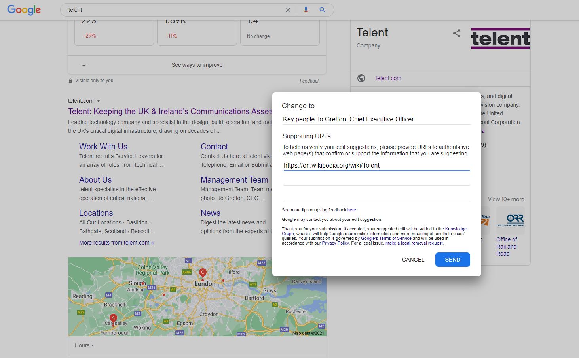Open the telent.com result dropdown arrow
Image resolution: width=579 pixels, height=358 pixels.
pyautogui.click(x=99, y=101)
